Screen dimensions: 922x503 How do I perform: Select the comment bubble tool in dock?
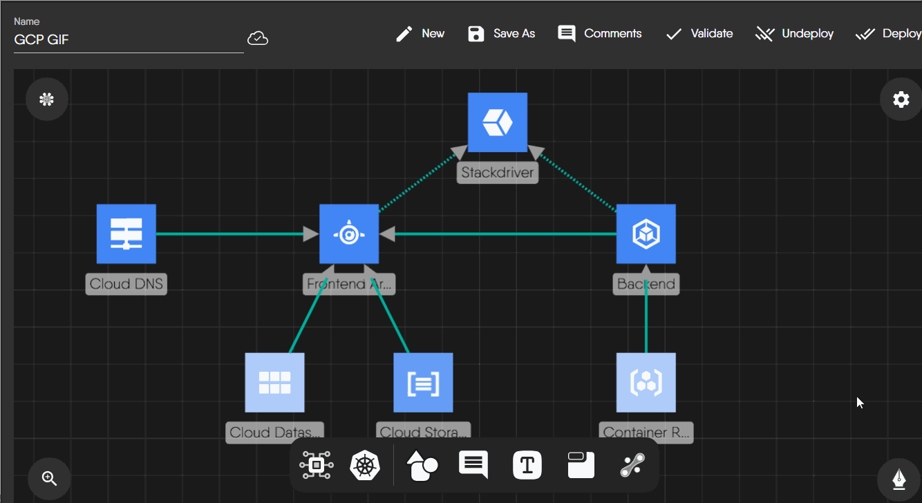point(473,465)
